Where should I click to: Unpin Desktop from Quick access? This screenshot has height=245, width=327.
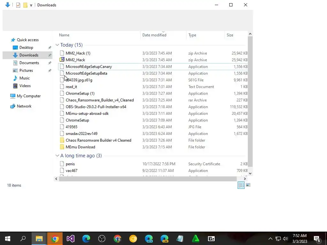[x=49, y=48]
